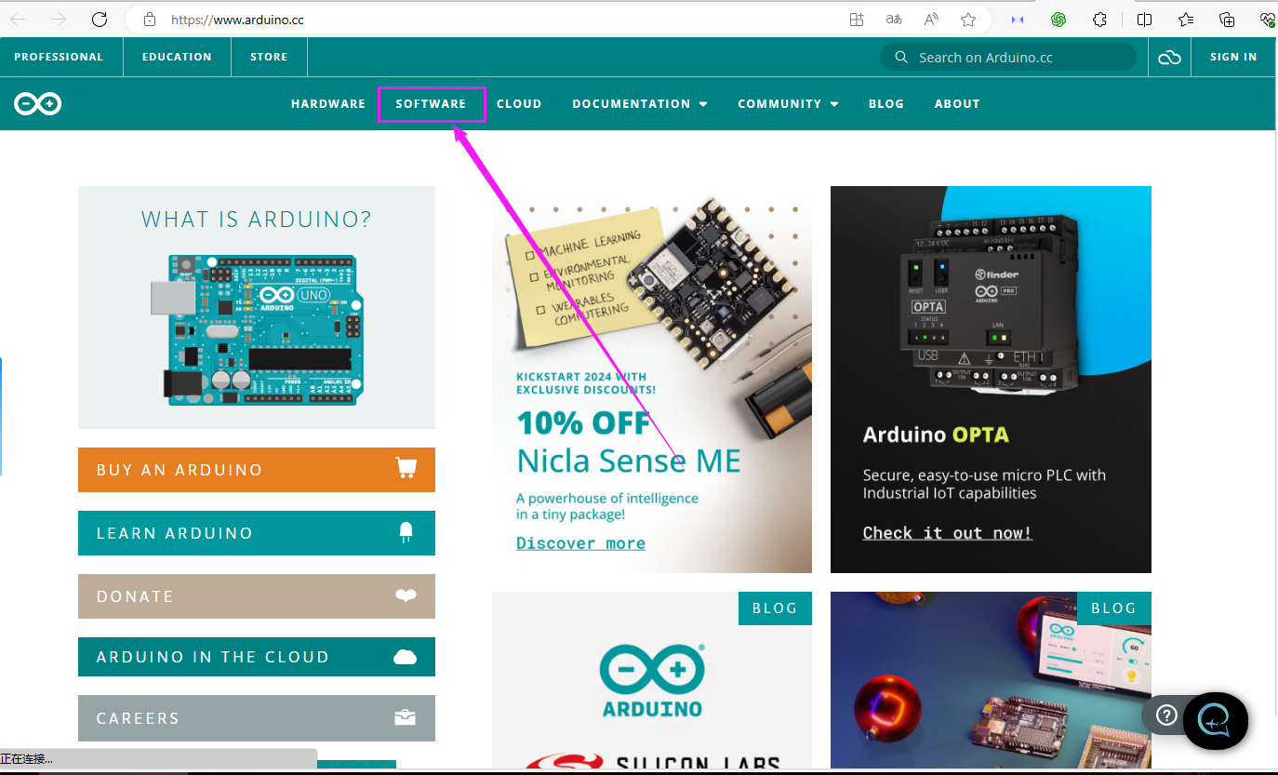Toggle split screen browser icon

pyautogui.click(x=1145, y=20)
